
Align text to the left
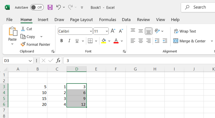tap(133, 41)
